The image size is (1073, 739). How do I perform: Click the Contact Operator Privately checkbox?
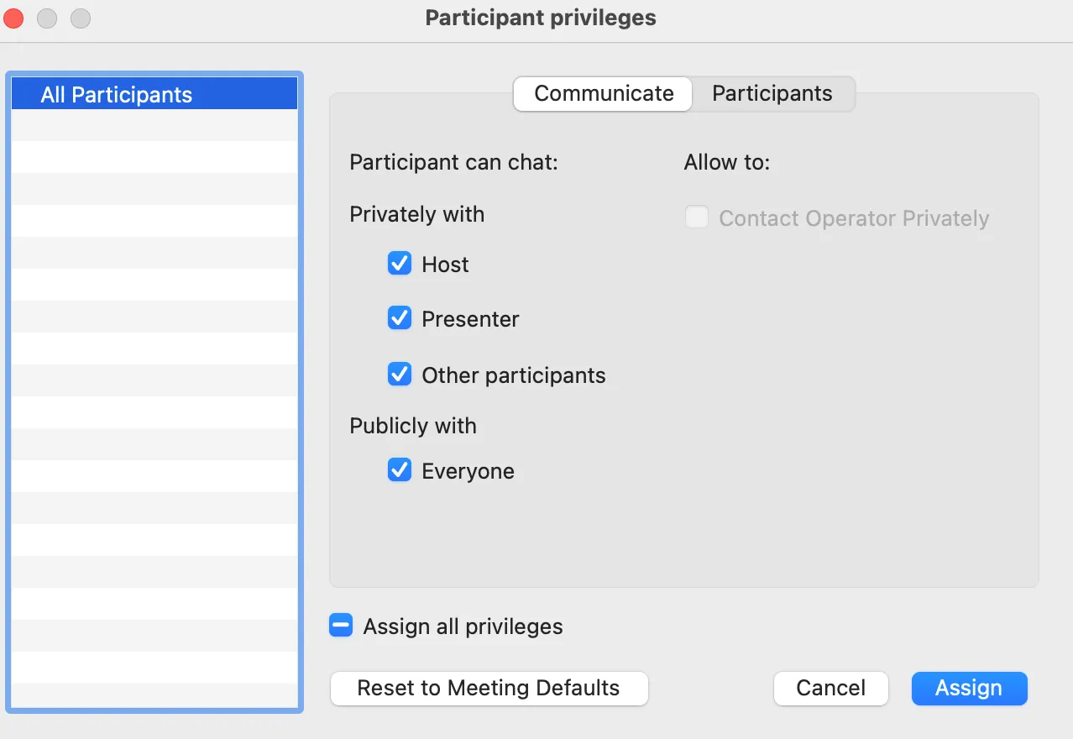[697, 218]
